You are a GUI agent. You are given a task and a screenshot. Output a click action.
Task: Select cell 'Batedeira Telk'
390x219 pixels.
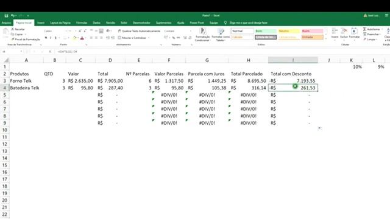[x=26, y=88]
